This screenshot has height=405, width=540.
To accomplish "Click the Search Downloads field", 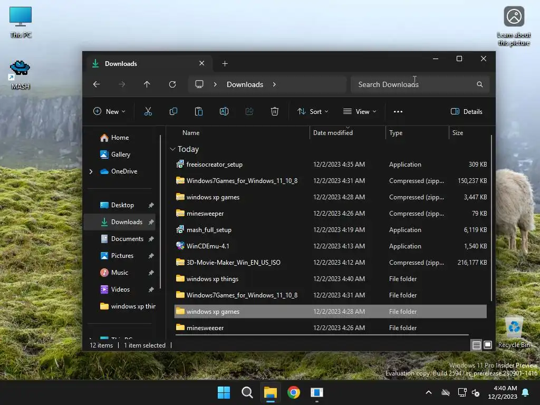I will 420,84.
